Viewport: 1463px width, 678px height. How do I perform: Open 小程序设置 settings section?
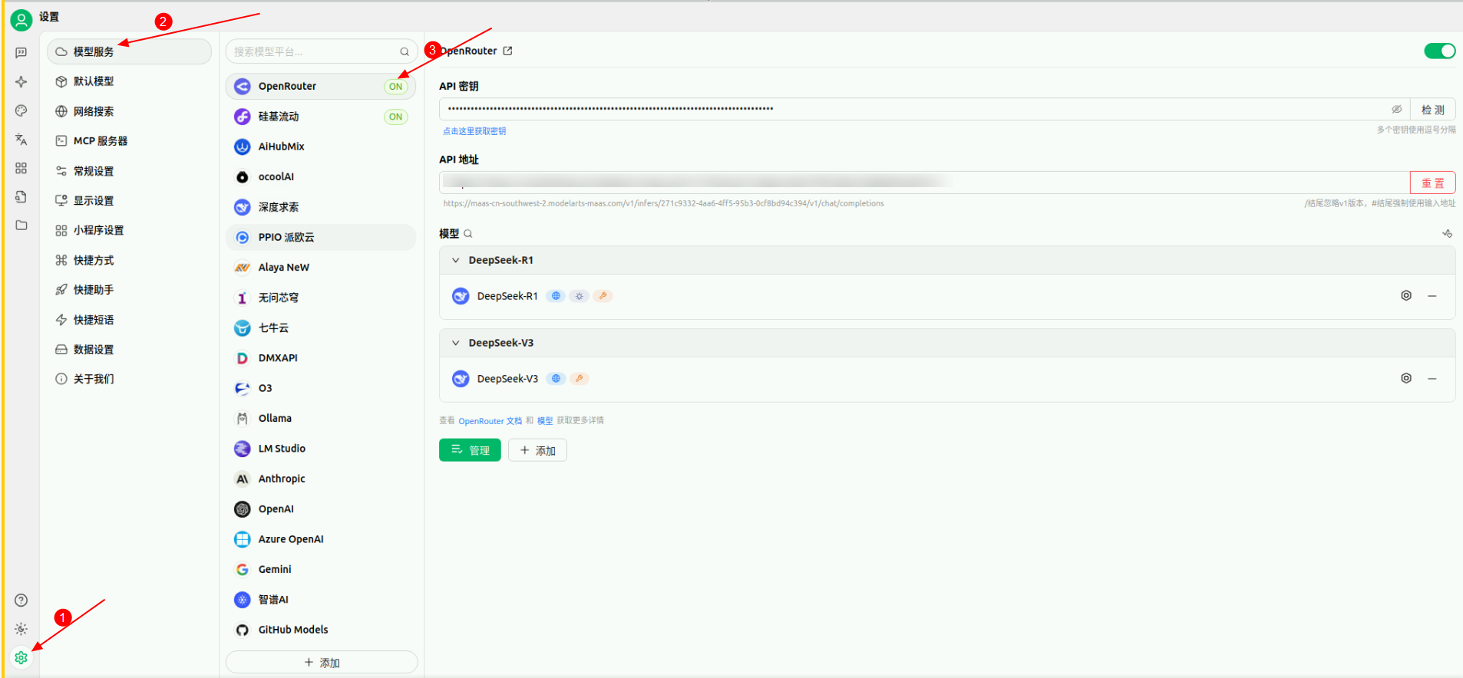[129, 230]
